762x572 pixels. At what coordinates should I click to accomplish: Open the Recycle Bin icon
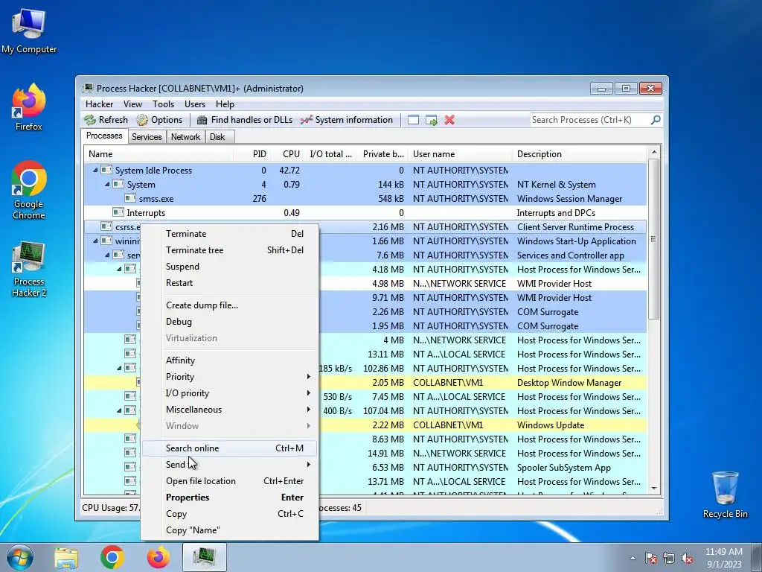(725, 495)
